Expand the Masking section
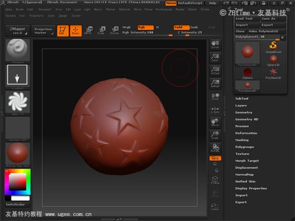The image size is (295, 221). pos(242,140)
